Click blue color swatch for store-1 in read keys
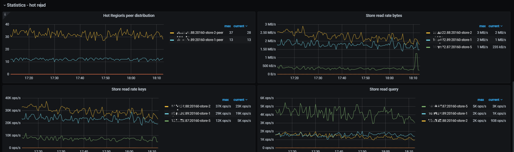 167,114
